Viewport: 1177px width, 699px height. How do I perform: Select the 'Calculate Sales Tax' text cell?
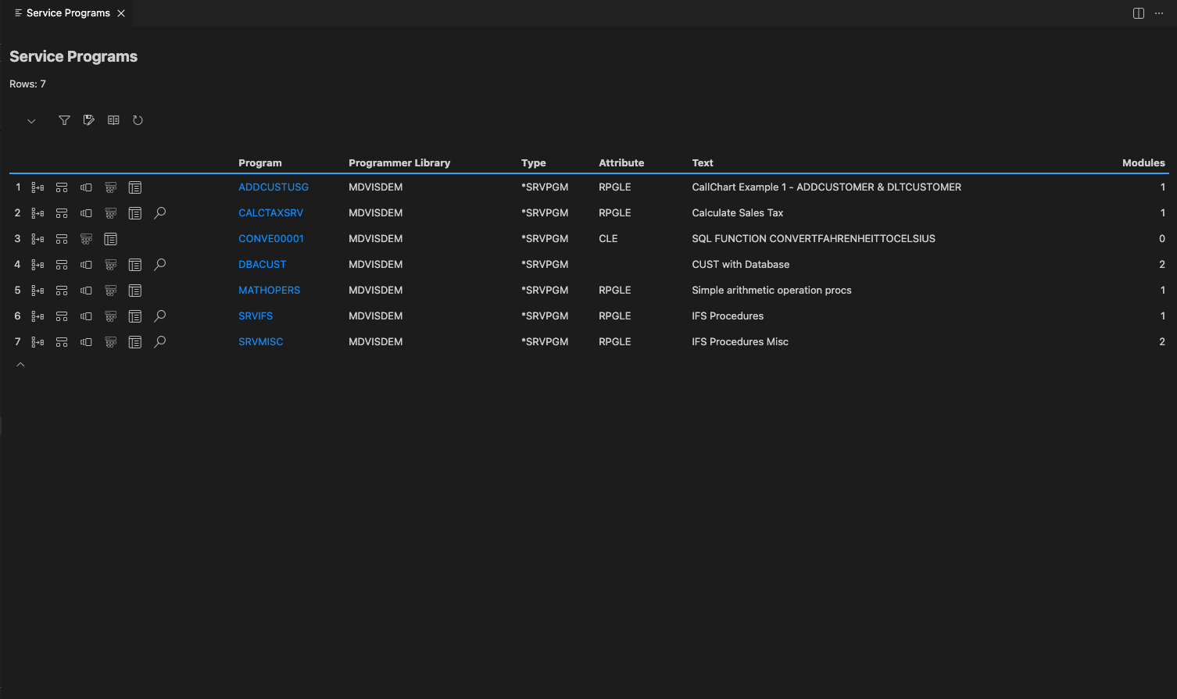click(x=737, y=213)
